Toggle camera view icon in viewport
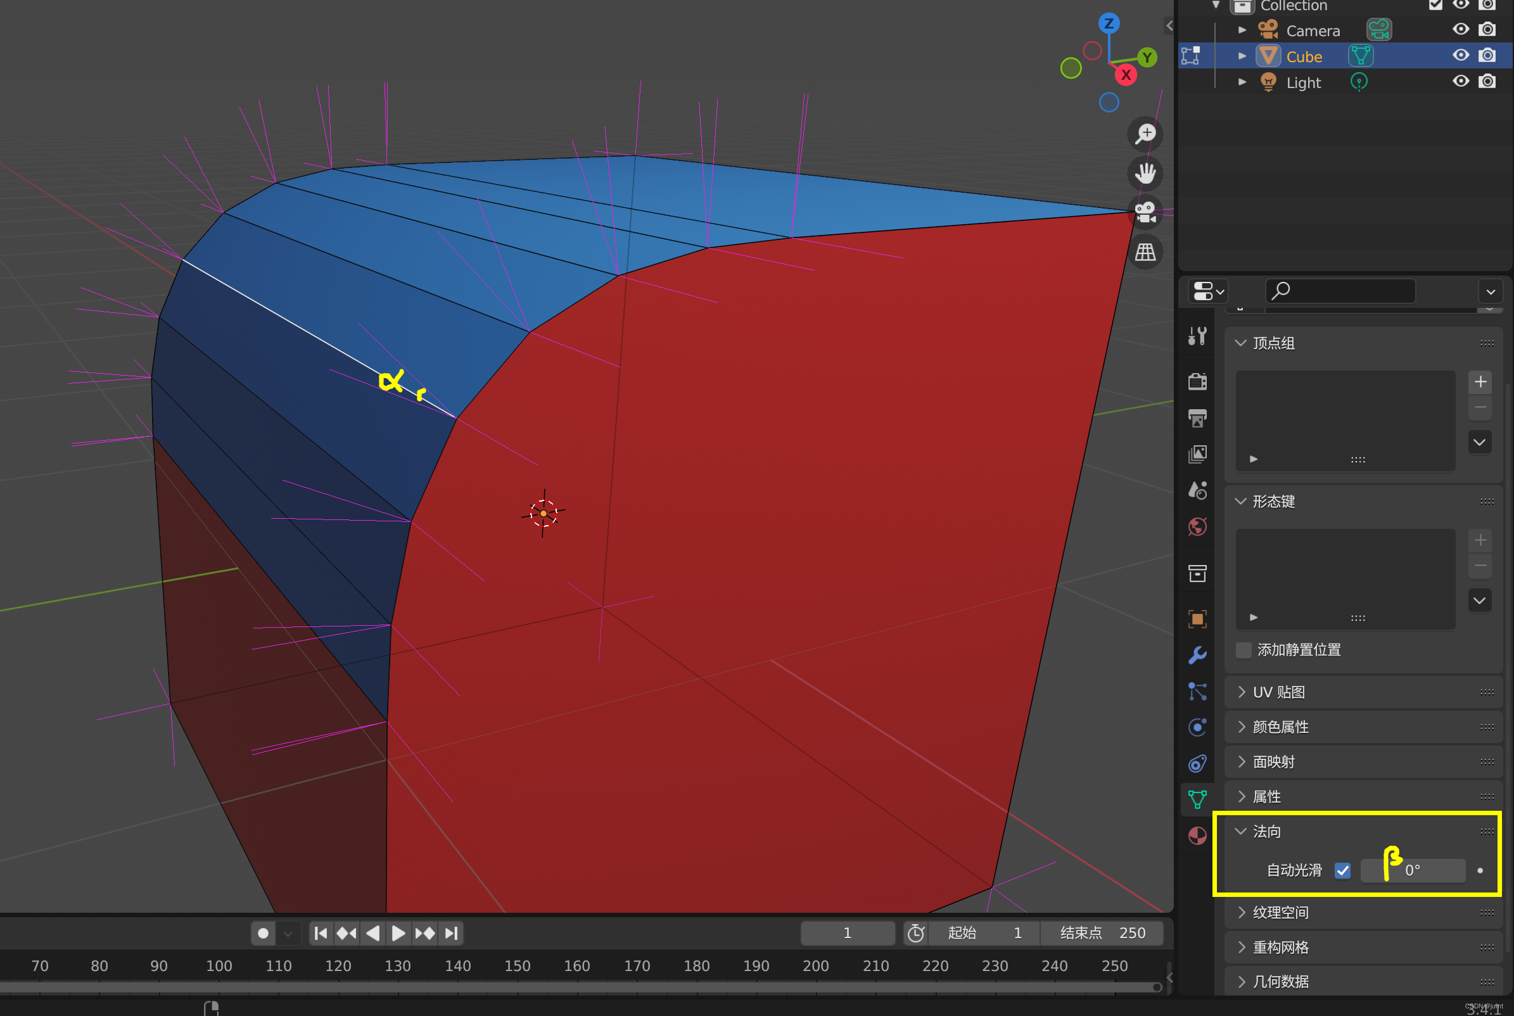The height and width of the screenshot is (1016, 1514). [1145, 213]
